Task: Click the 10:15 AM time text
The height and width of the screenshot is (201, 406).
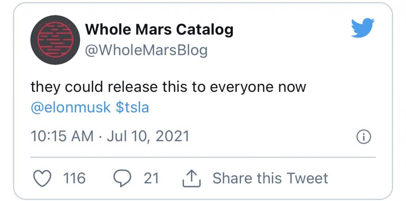Action: tap(62, 137)
